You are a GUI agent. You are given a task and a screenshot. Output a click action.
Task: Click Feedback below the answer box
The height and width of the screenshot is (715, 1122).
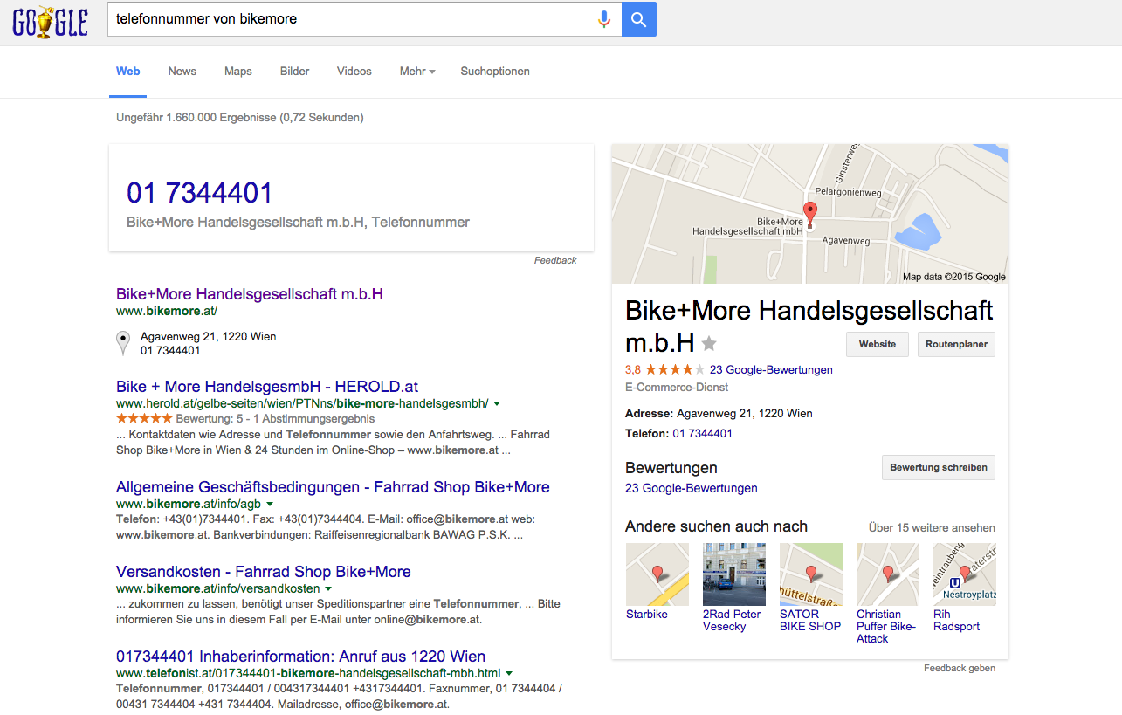pyautogui.click(x=555, y=260)
